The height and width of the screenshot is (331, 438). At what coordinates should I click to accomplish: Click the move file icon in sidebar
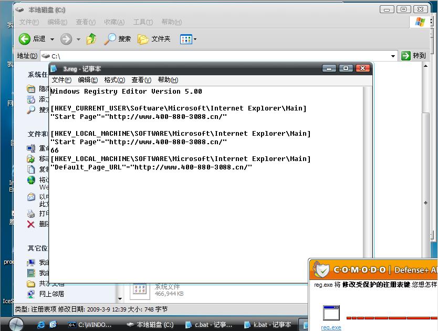[31, 159]
